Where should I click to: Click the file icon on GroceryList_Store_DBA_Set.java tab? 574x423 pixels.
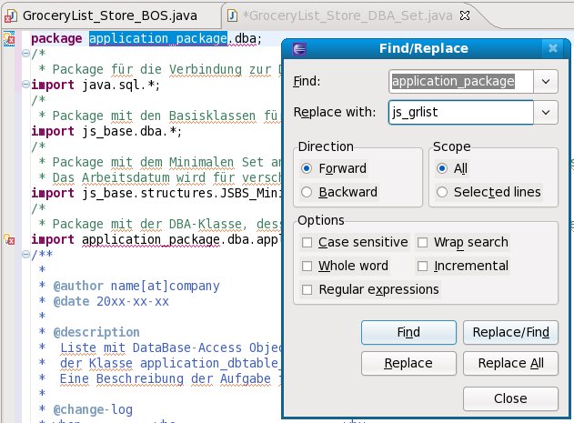pos(233,15)
